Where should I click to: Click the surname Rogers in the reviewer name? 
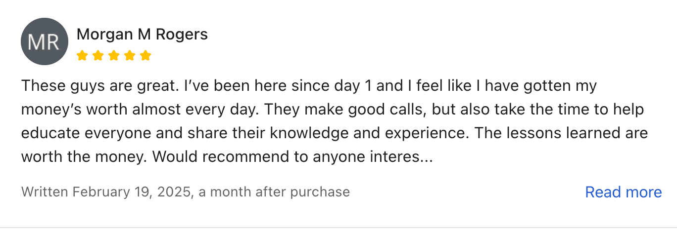coord(182,34)
